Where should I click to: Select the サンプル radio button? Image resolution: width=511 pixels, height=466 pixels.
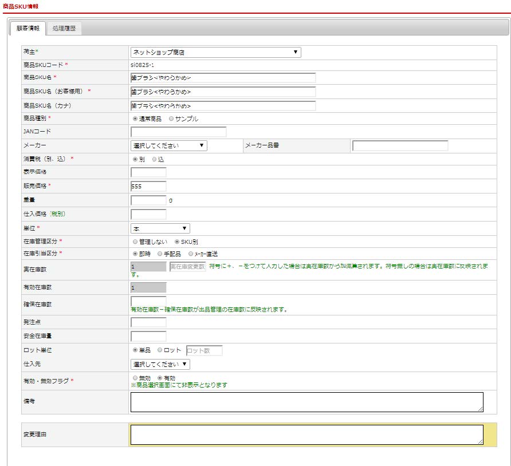[x=171, y=119]
